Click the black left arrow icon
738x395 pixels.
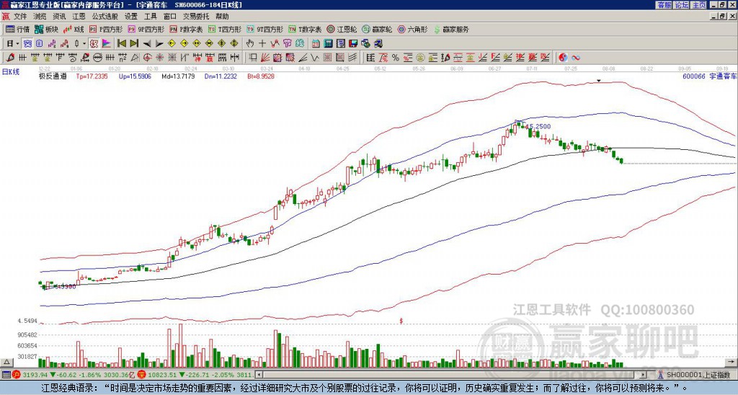pyautogui.click(x=147, y=44)
